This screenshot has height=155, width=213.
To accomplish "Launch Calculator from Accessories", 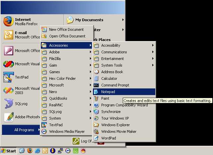I will [x=124, y=78].
